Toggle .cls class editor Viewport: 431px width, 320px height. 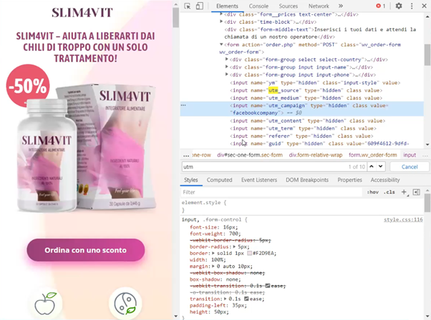pyautogui.click(x=389, y=192)
